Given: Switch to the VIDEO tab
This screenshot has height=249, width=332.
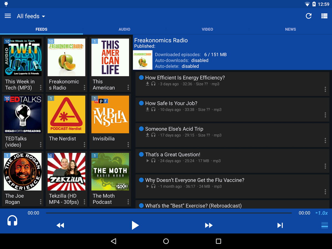Looking at the screenshot, I should point(207,29).
